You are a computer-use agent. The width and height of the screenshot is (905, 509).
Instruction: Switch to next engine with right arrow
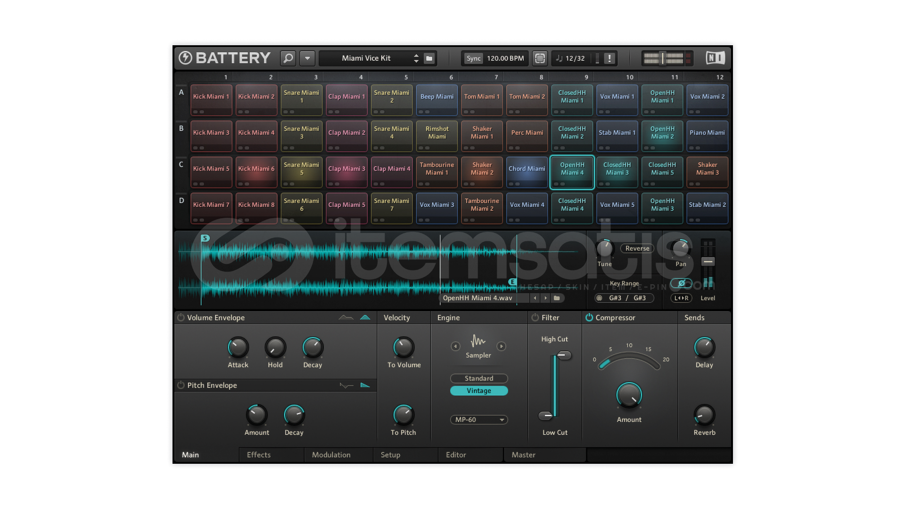coord(502,346)
